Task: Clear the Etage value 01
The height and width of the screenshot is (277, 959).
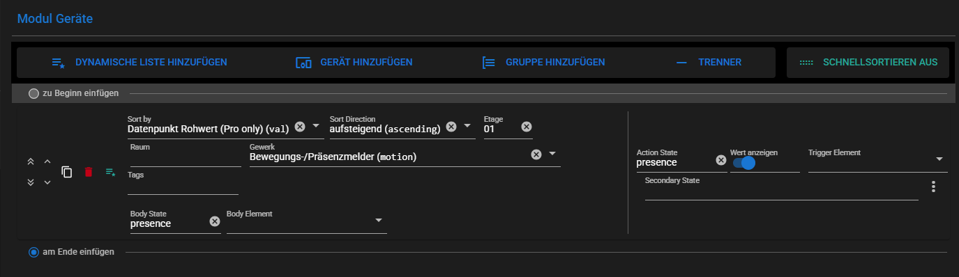Action: pos(527,127)
